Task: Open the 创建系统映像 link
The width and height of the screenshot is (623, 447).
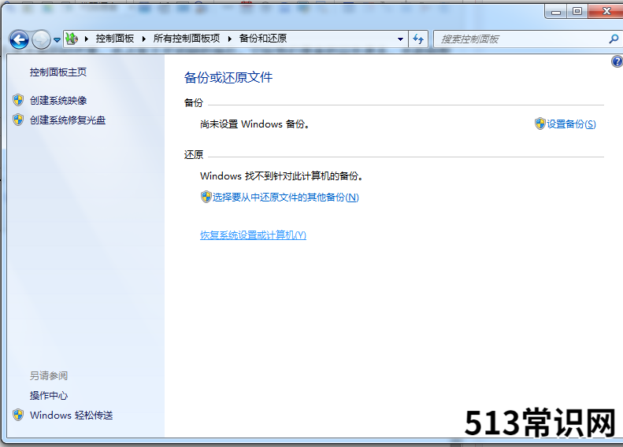Action: 58,101
